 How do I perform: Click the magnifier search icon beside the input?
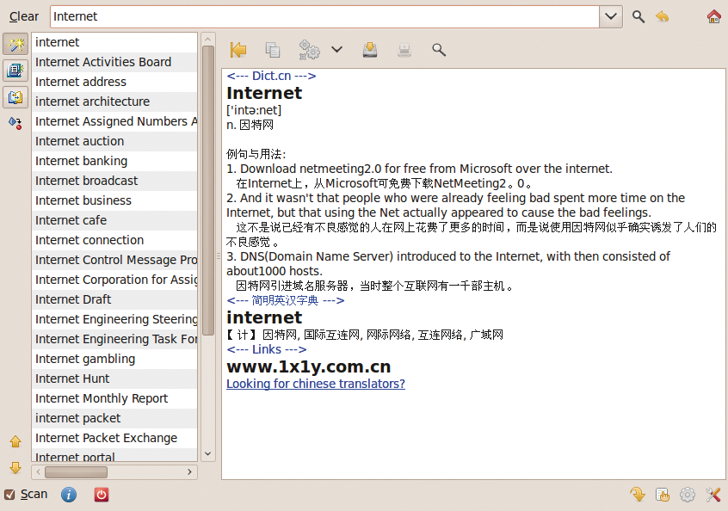[x=639, y=16]
